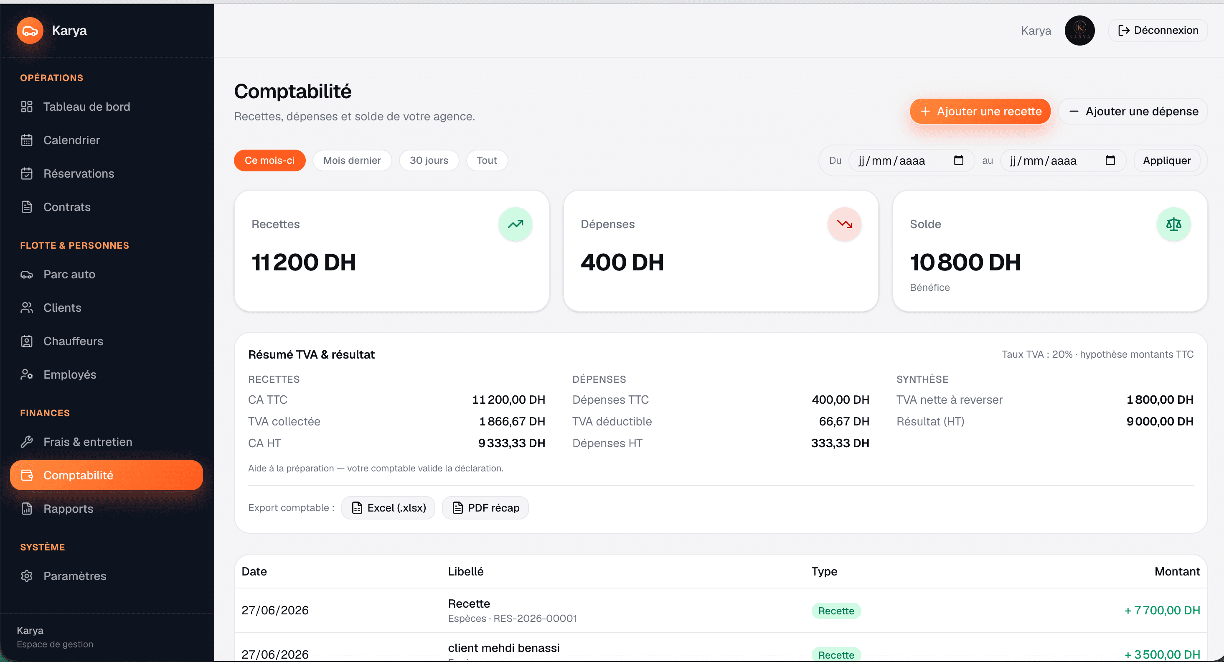
Task: Click the Calendrier calendar icon in sidebar
Action: coord(27,140)
